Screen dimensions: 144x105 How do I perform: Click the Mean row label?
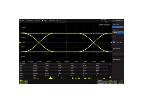coord(21,67)
